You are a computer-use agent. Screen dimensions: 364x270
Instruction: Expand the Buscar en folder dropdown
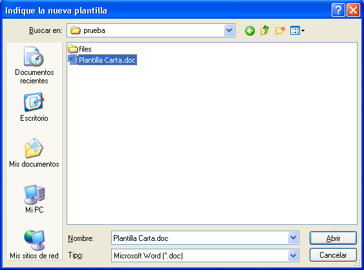pyautogui.click(x=229, y=30)
